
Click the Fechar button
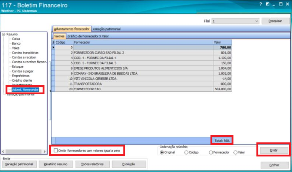275,165
